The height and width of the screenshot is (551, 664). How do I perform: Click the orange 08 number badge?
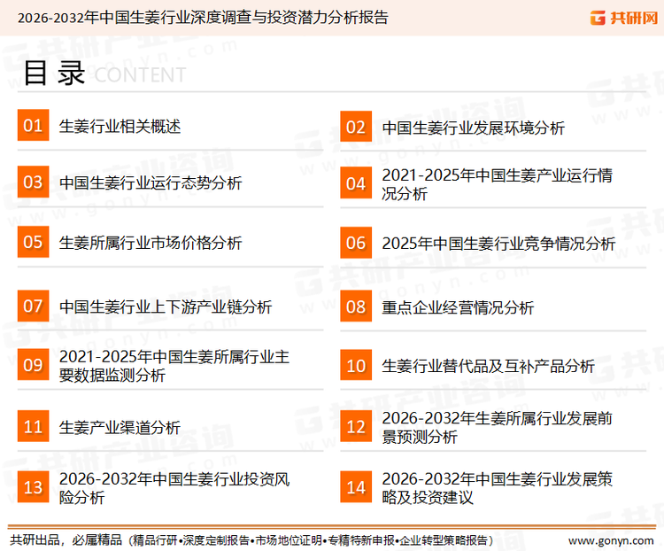click(356, 306)
